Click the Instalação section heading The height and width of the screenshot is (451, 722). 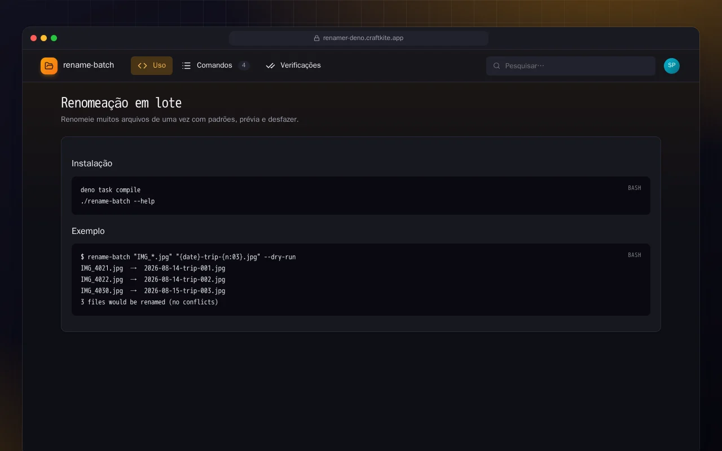click(92, 163)
